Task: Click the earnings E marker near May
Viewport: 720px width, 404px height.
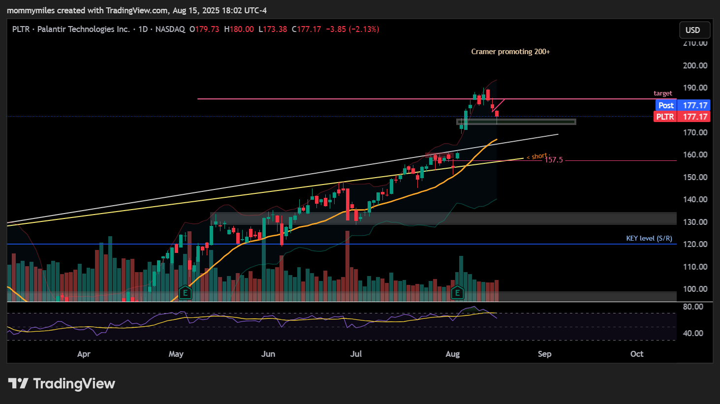Action: 185,293
